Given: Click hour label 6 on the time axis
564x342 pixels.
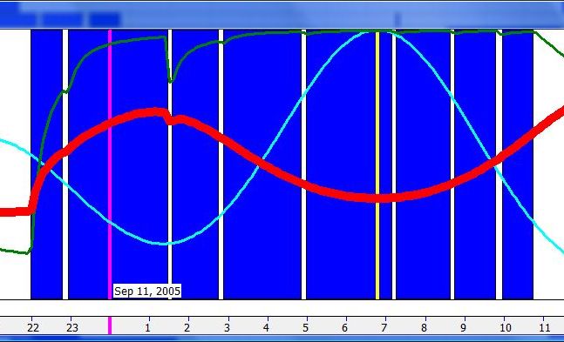Looking at the screenshot, I should [345, 328].
